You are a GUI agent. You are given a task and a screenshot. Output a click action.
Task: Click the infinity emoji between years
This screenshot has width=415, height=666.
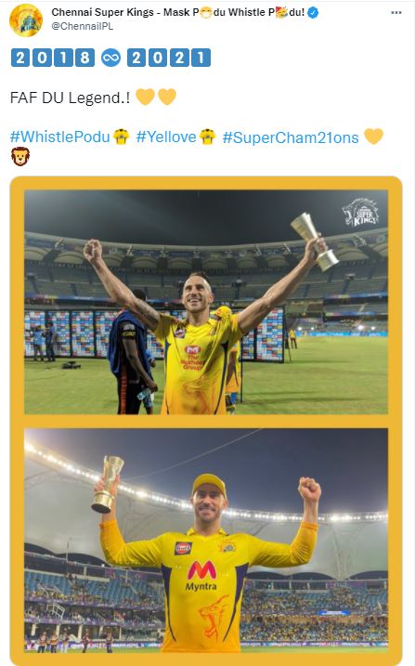click(x=110, y=58)
